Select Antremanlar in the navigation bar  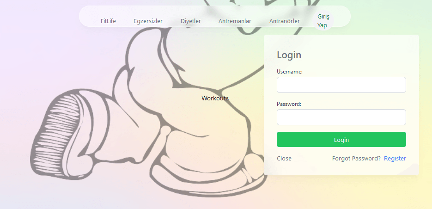235,21
